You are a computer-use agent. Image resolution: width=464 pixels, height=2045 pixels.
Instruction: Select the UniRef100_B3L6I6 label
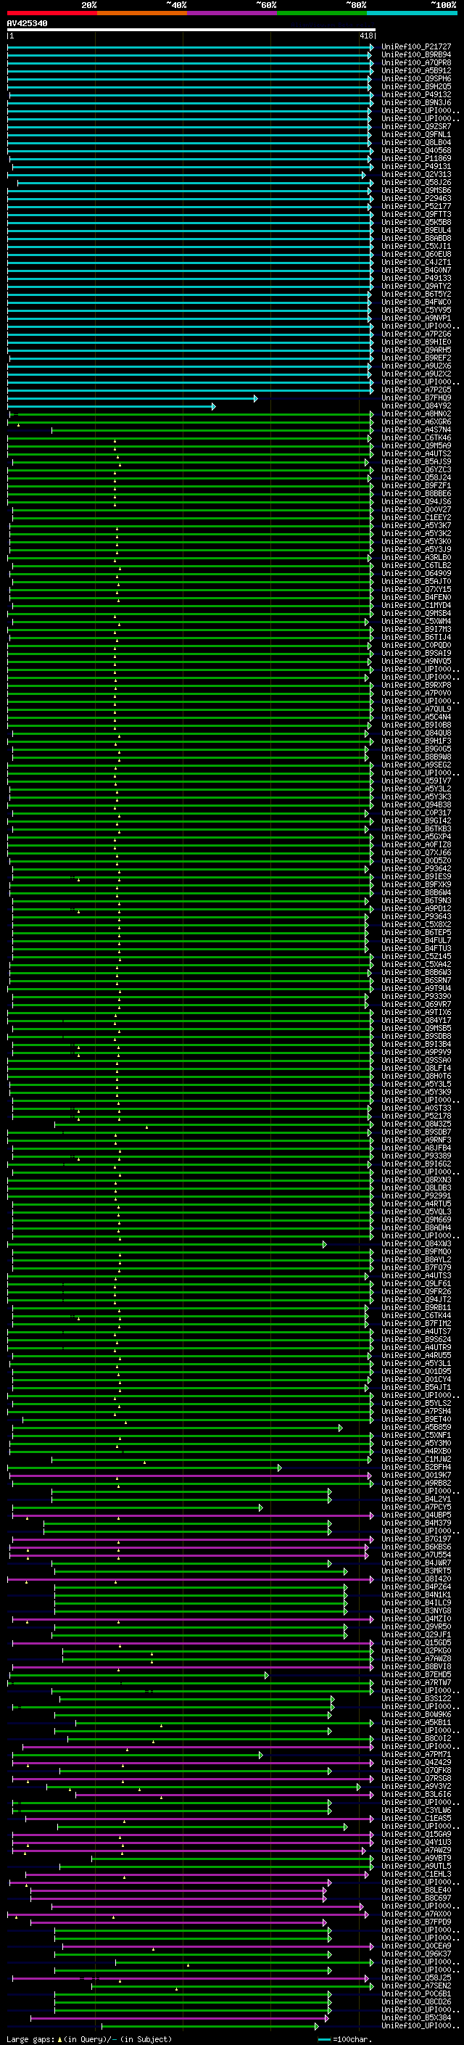tap(415, 1794)
